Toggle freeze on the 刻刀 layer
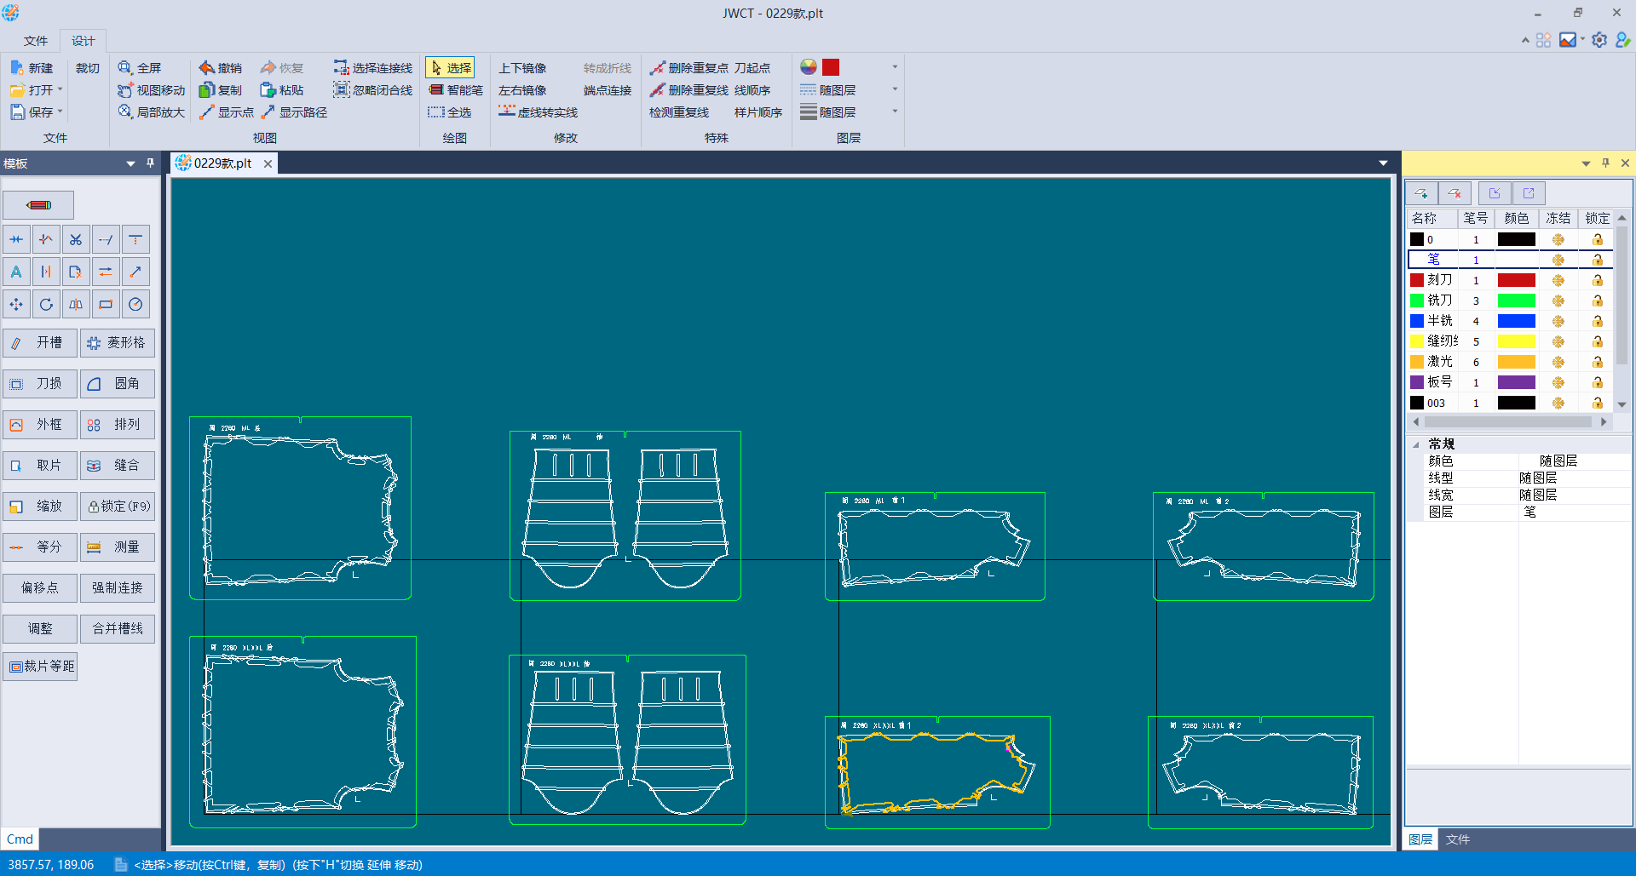The width and height of the screenshot is (1636, 876). click(x=1558, y=280)
